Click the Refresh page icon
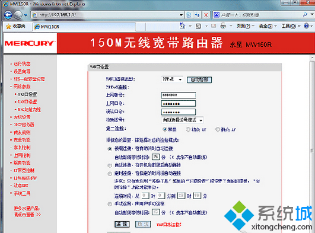315x233 pixels. tap(198, 15)
